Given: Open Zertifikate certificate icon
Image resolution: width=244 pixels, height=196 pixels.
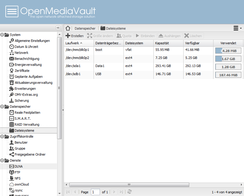Looking at the screenshot, I should pyautogui.click(x=12, y=71).
